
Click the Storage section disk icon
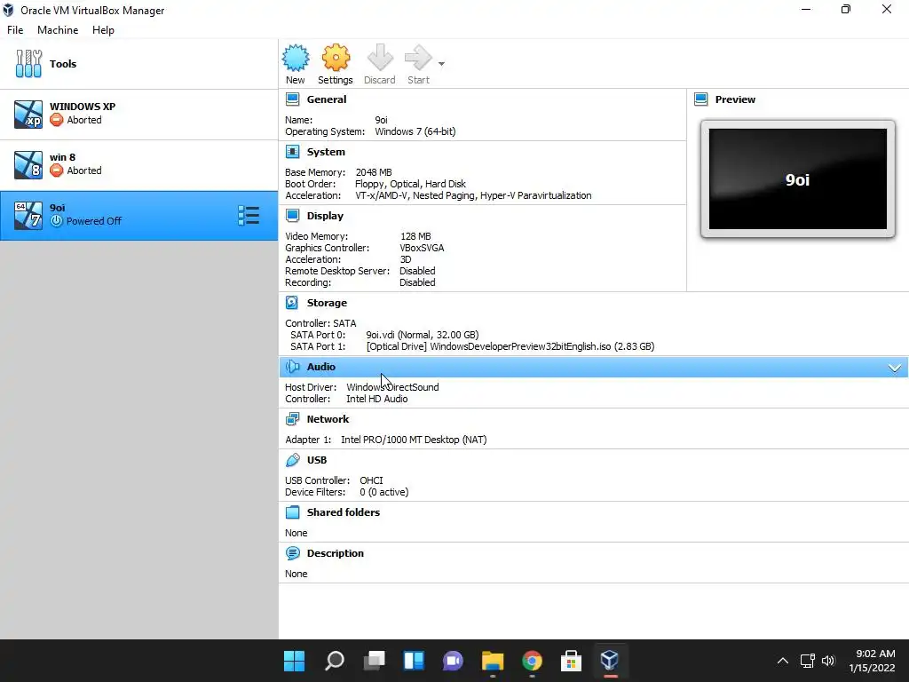tap(293, 303)
